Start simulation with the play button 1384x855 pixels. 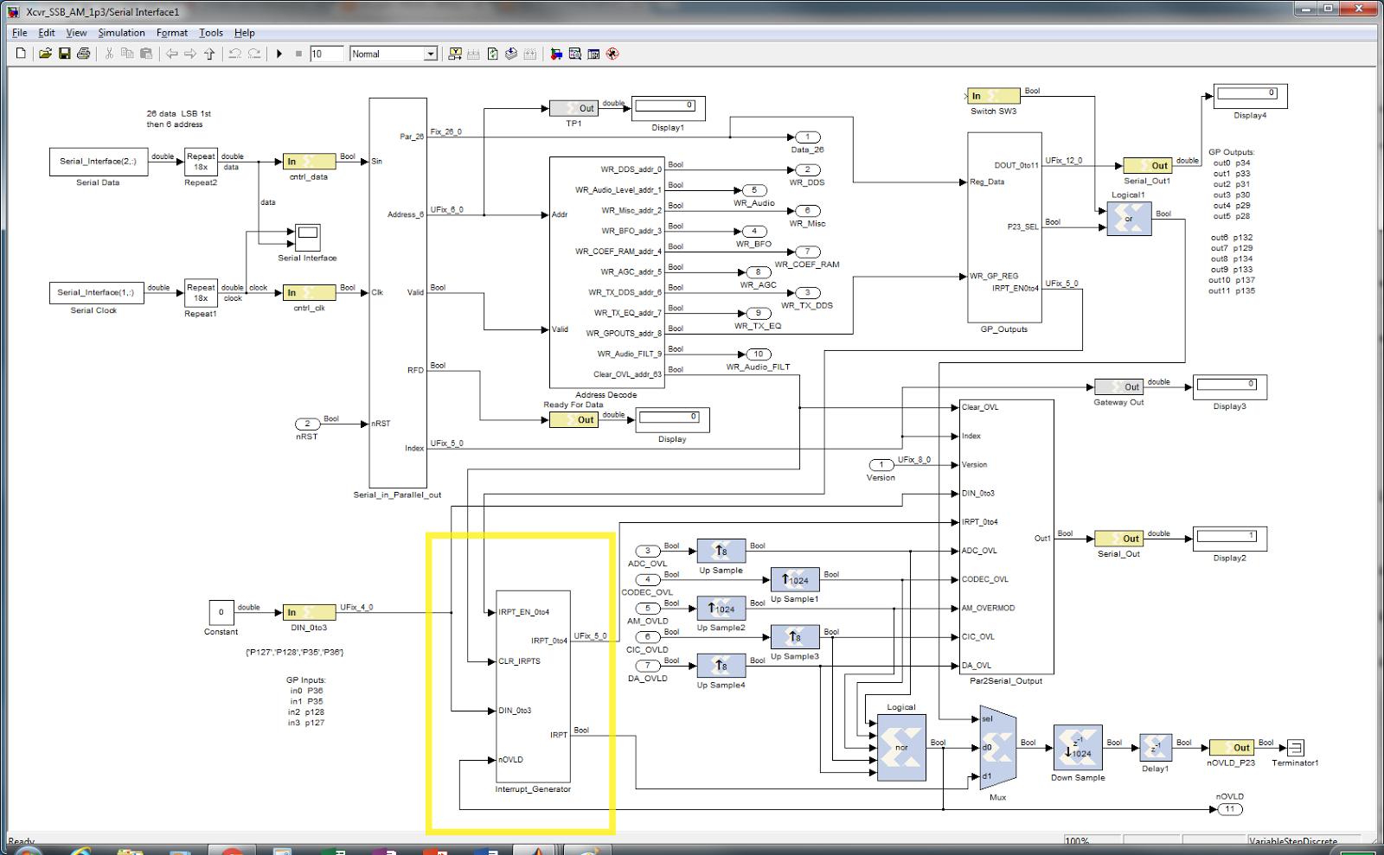[x=279, y=54]
